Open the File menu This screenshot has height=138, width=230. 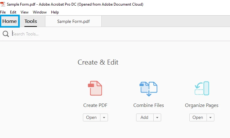point(3,12)
